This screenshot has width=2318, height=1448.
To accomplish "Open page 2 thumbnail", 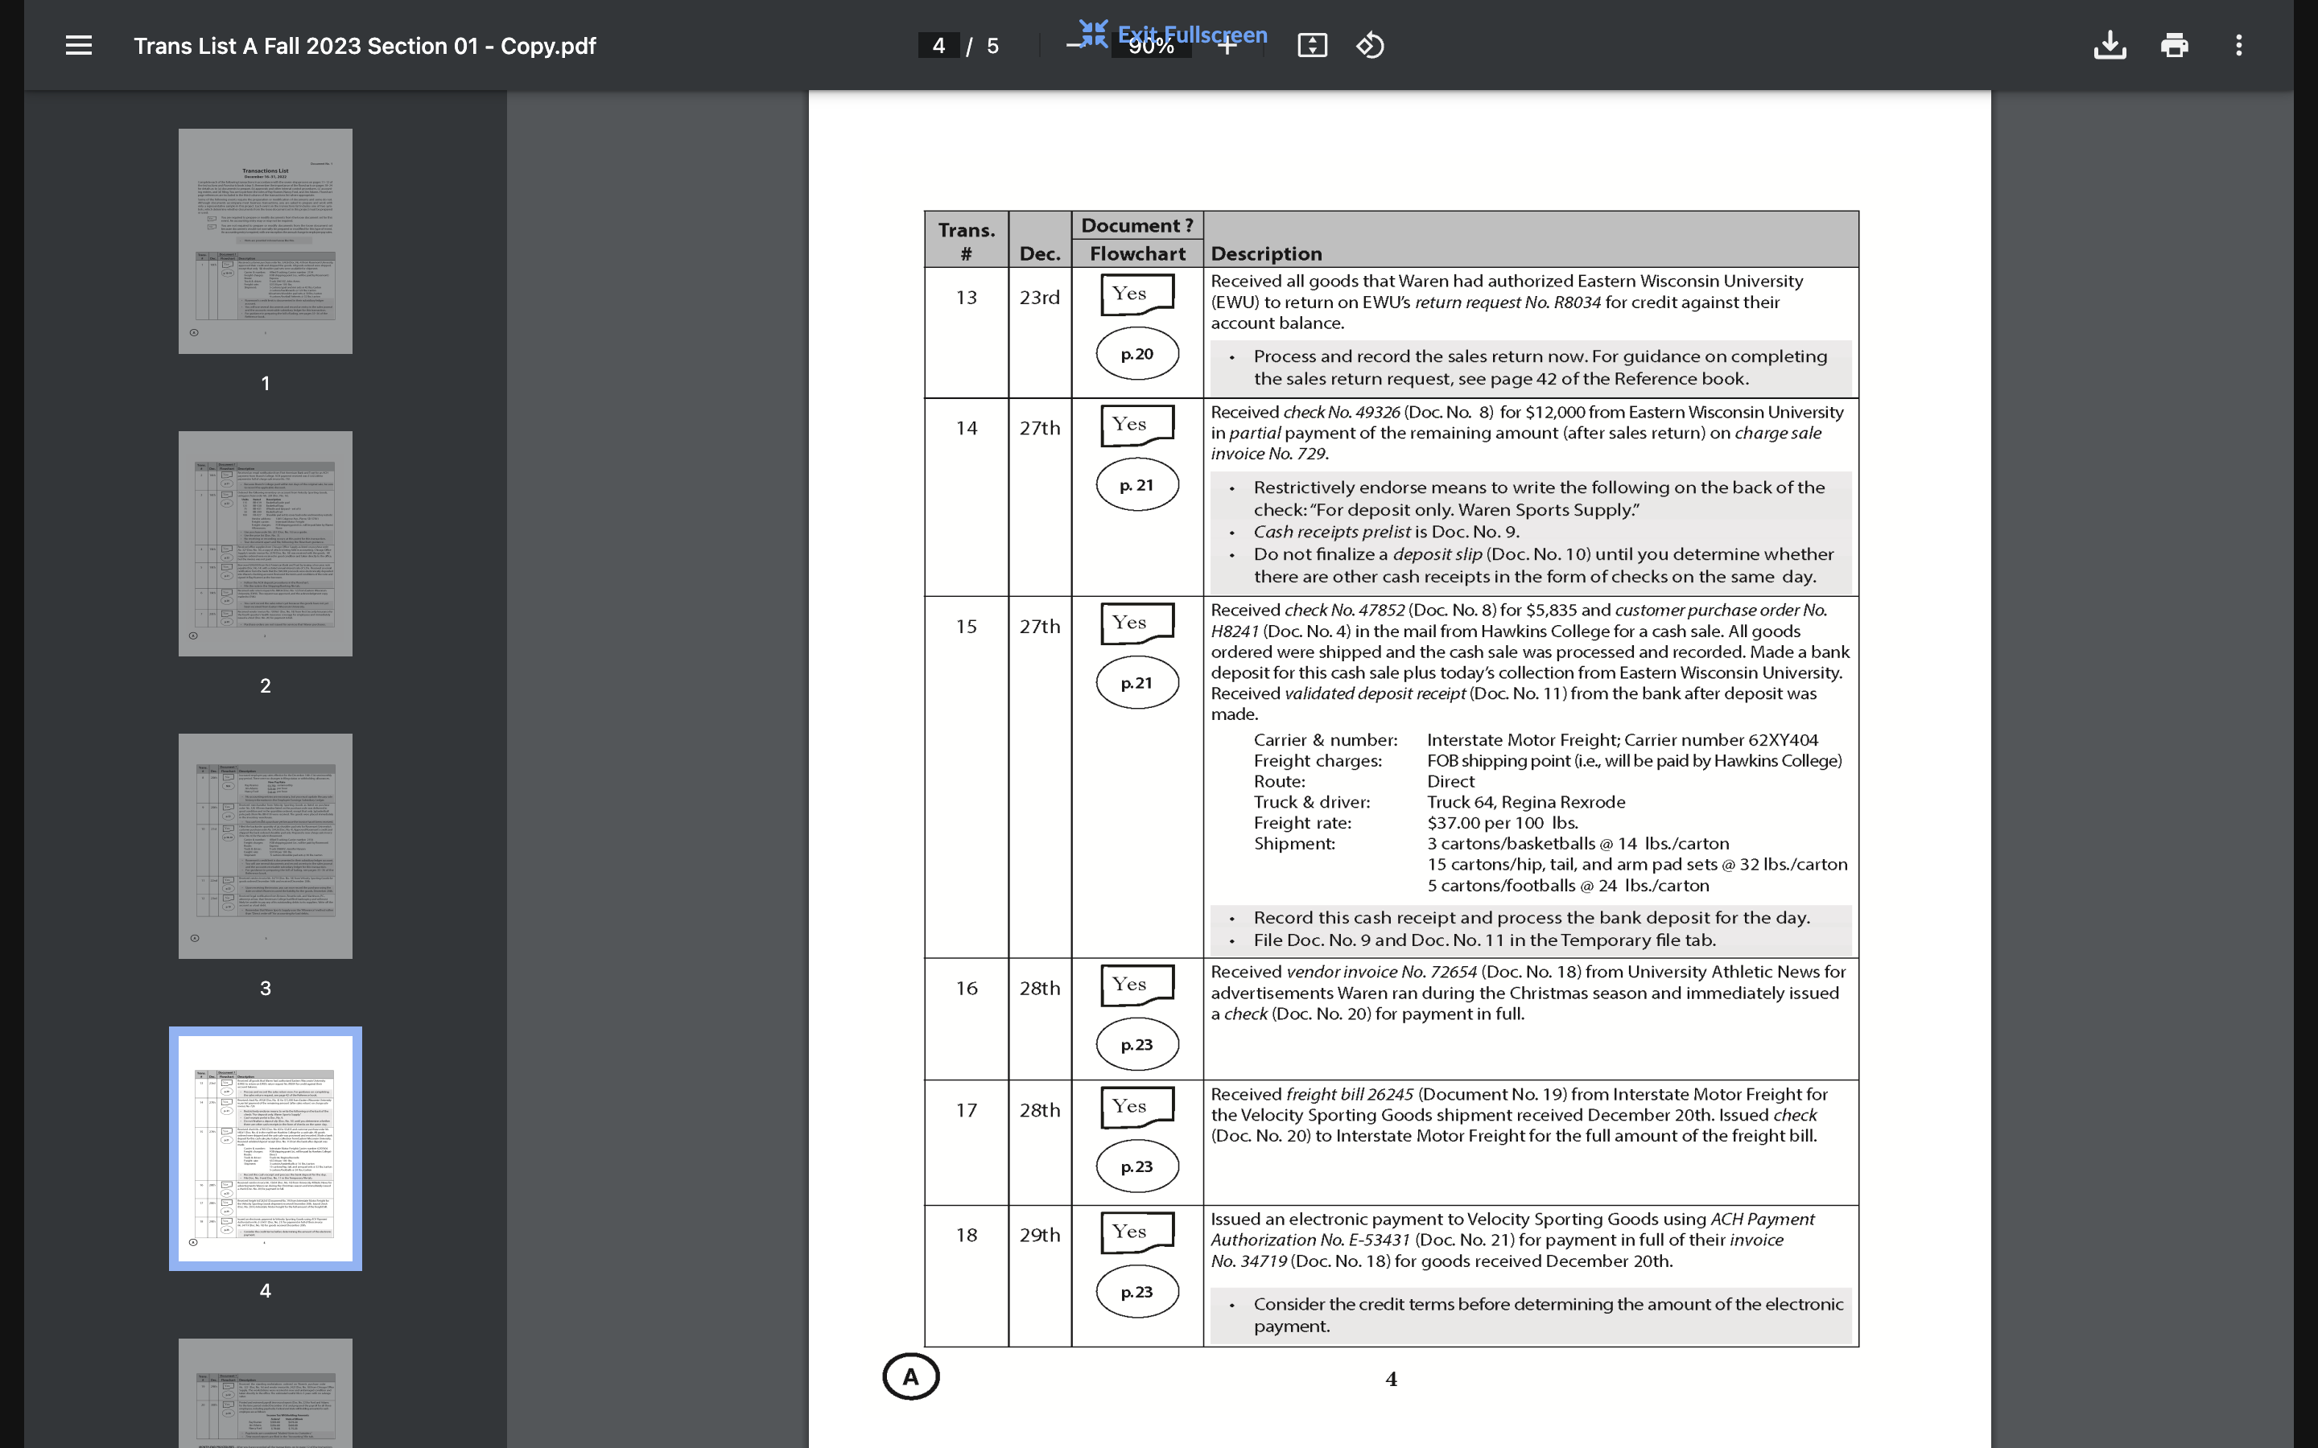I will coord(266,543).
